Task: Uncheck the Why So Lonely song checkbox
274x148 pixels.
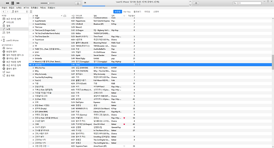Action: 33,74
